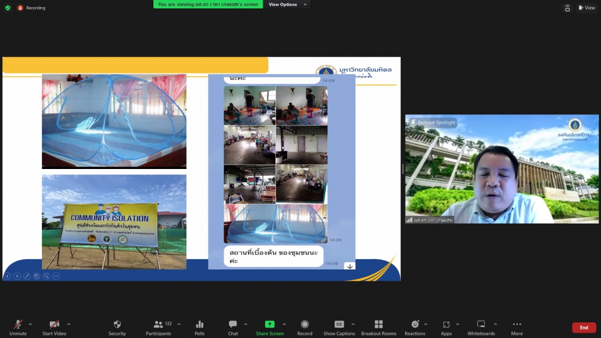Click the divider handle beside the speaker video
This screenshot has height=338, width=601.
pyautogui.click(x=403, y=169)
